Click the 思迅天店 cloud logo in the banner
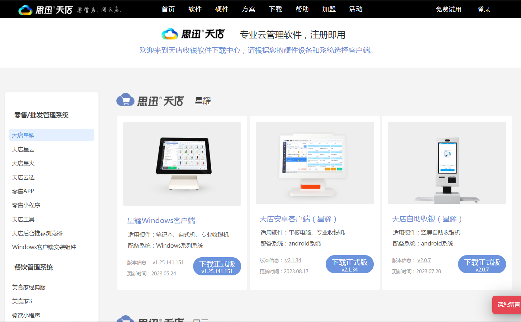The height and width of the screenshot is (322, 521). tap(170, 34)
